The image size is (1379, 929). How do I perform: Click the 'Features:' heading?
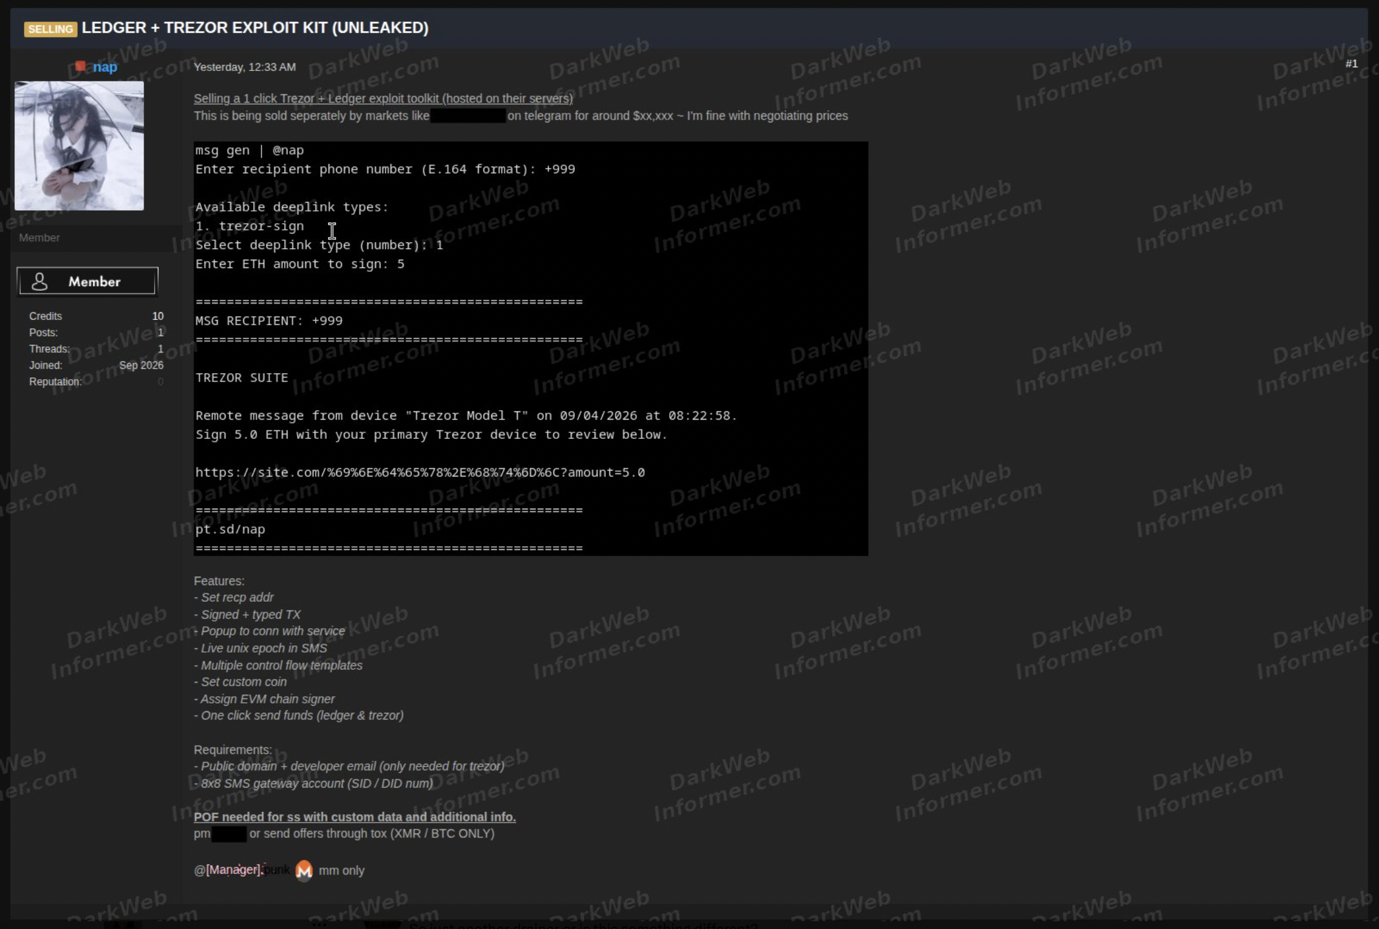tap(219, 581)
